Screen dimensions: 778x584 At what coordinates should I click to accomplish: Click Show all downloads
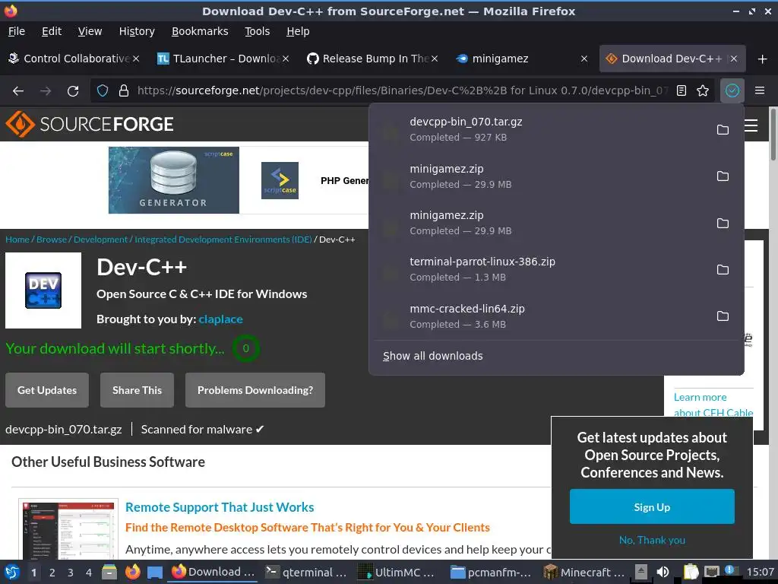click(x=432, y=356)
